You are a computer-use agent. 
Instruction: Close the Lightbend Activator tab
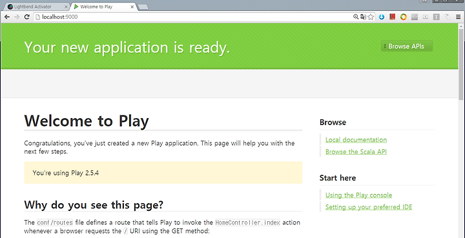pos(66,6)
